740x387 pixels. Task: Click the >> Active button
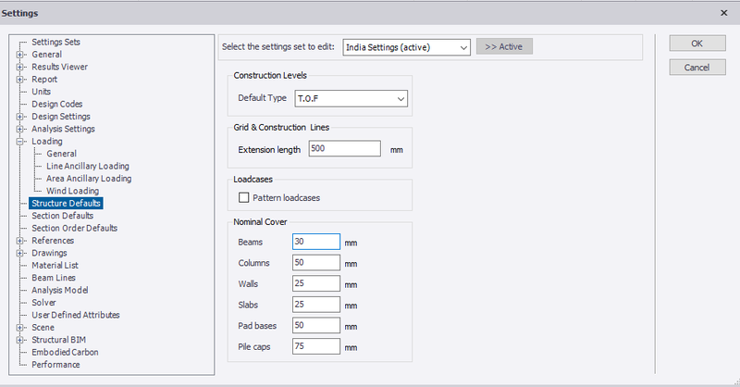tap(504, 47)
